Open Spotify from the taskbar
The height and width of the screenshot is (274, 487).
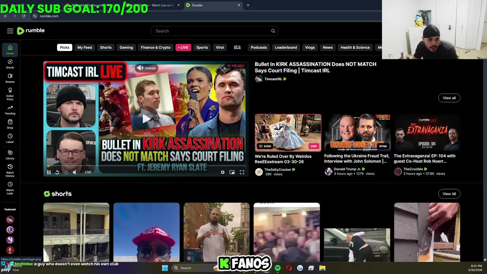pyautogui.click(x=278, y=268)
